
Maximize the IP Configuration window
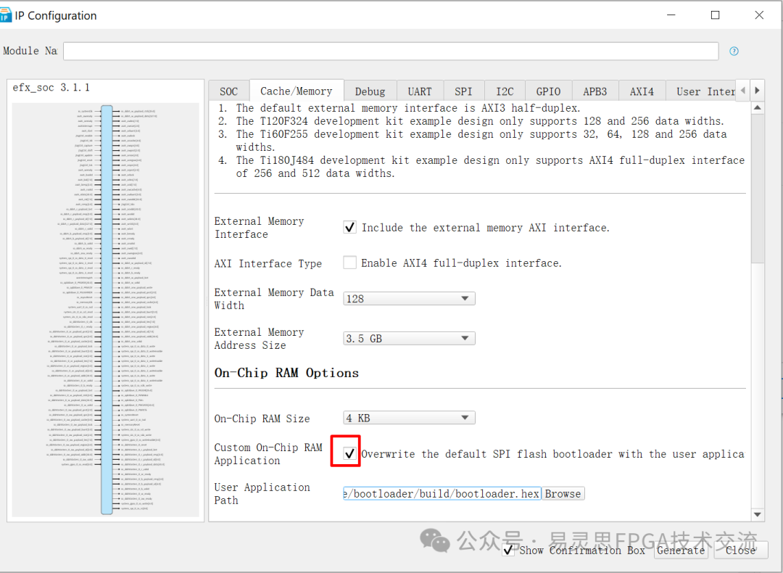[715, 15]
